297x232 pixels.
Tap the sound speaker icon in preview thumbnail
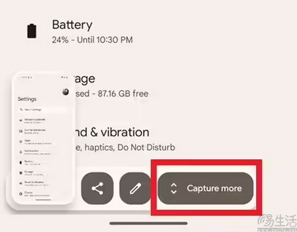click(x=21, y=183)
